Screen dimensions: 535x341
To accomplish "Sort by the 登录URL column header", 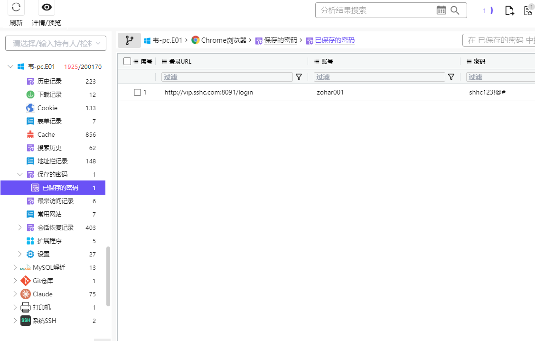I will click(x=180, y=61).
